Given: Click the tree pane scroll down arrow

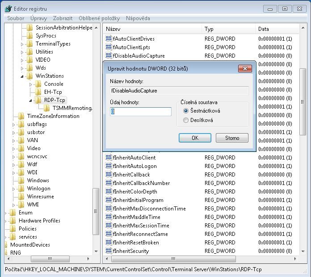Looking at the screenshot, I should (96, 252).
